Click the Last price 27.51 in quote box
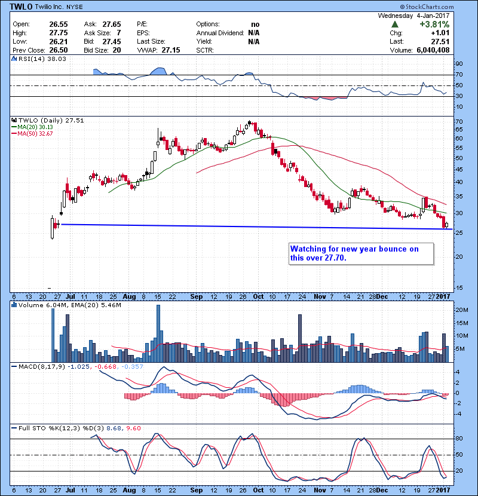Viewport: 478px width, 496px height. (441, 41)
